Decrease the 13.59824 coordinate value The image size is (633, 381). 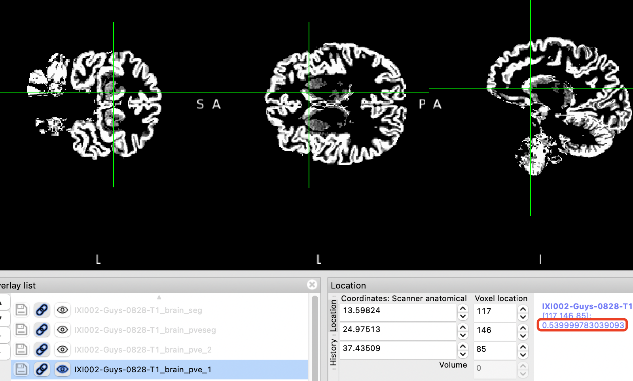pyautogui.click(x=463, y=316)
